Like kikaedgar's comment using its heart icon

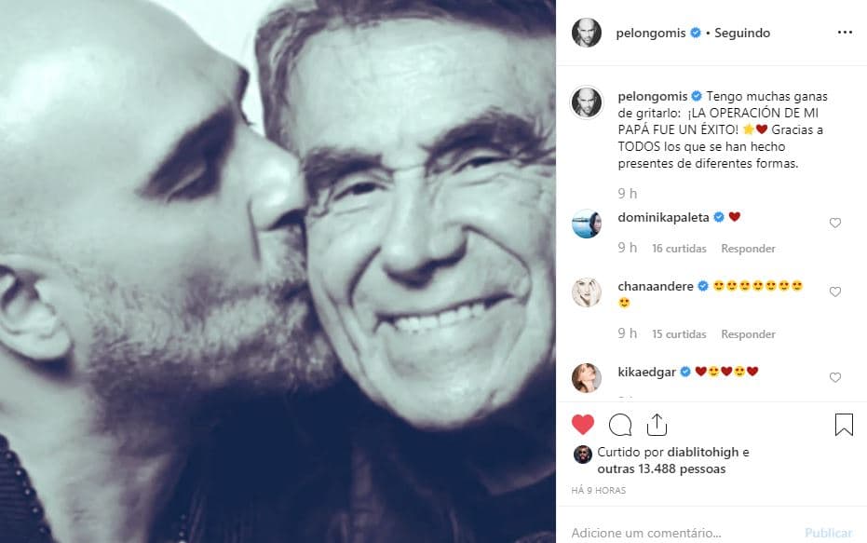pyautogui.click(x=835, y=377)
